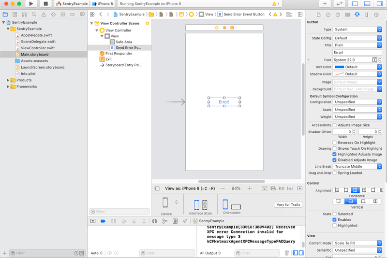This screenshot has height=258, width=387.
Task: Open the Report navigator
Action: pyautogui.click(x=82, y=14)
